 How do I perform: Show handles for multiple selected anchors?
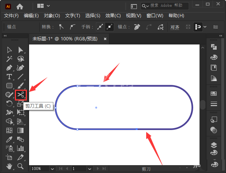click(100, 27)
